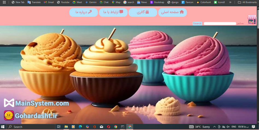Open the Windows Start menu

pos(3,127)
